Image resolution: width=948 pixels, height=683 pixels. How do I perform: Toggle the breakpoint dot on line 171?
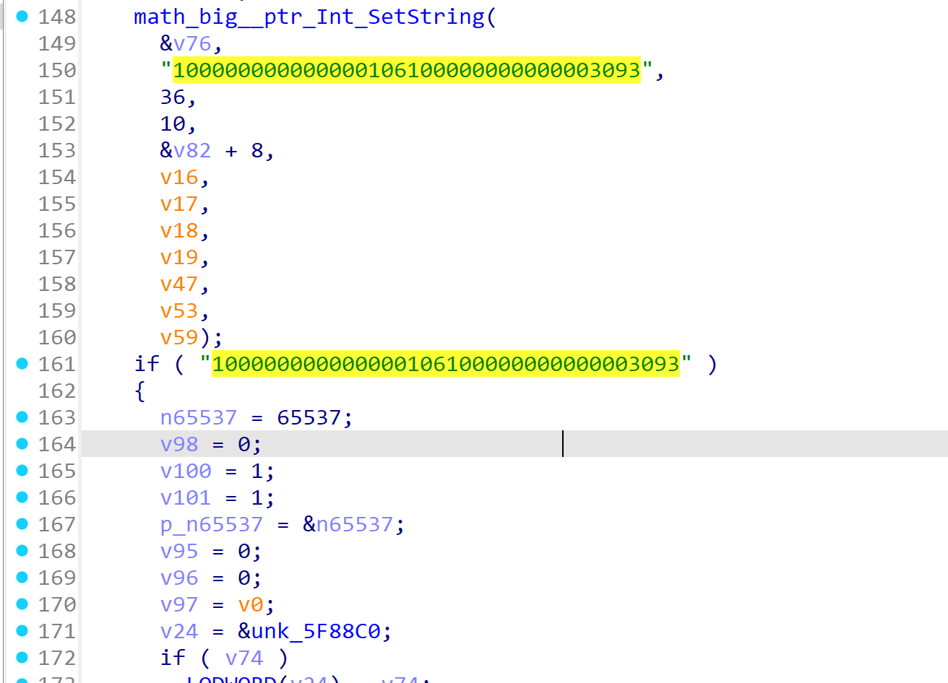click(x=22, y=630)
